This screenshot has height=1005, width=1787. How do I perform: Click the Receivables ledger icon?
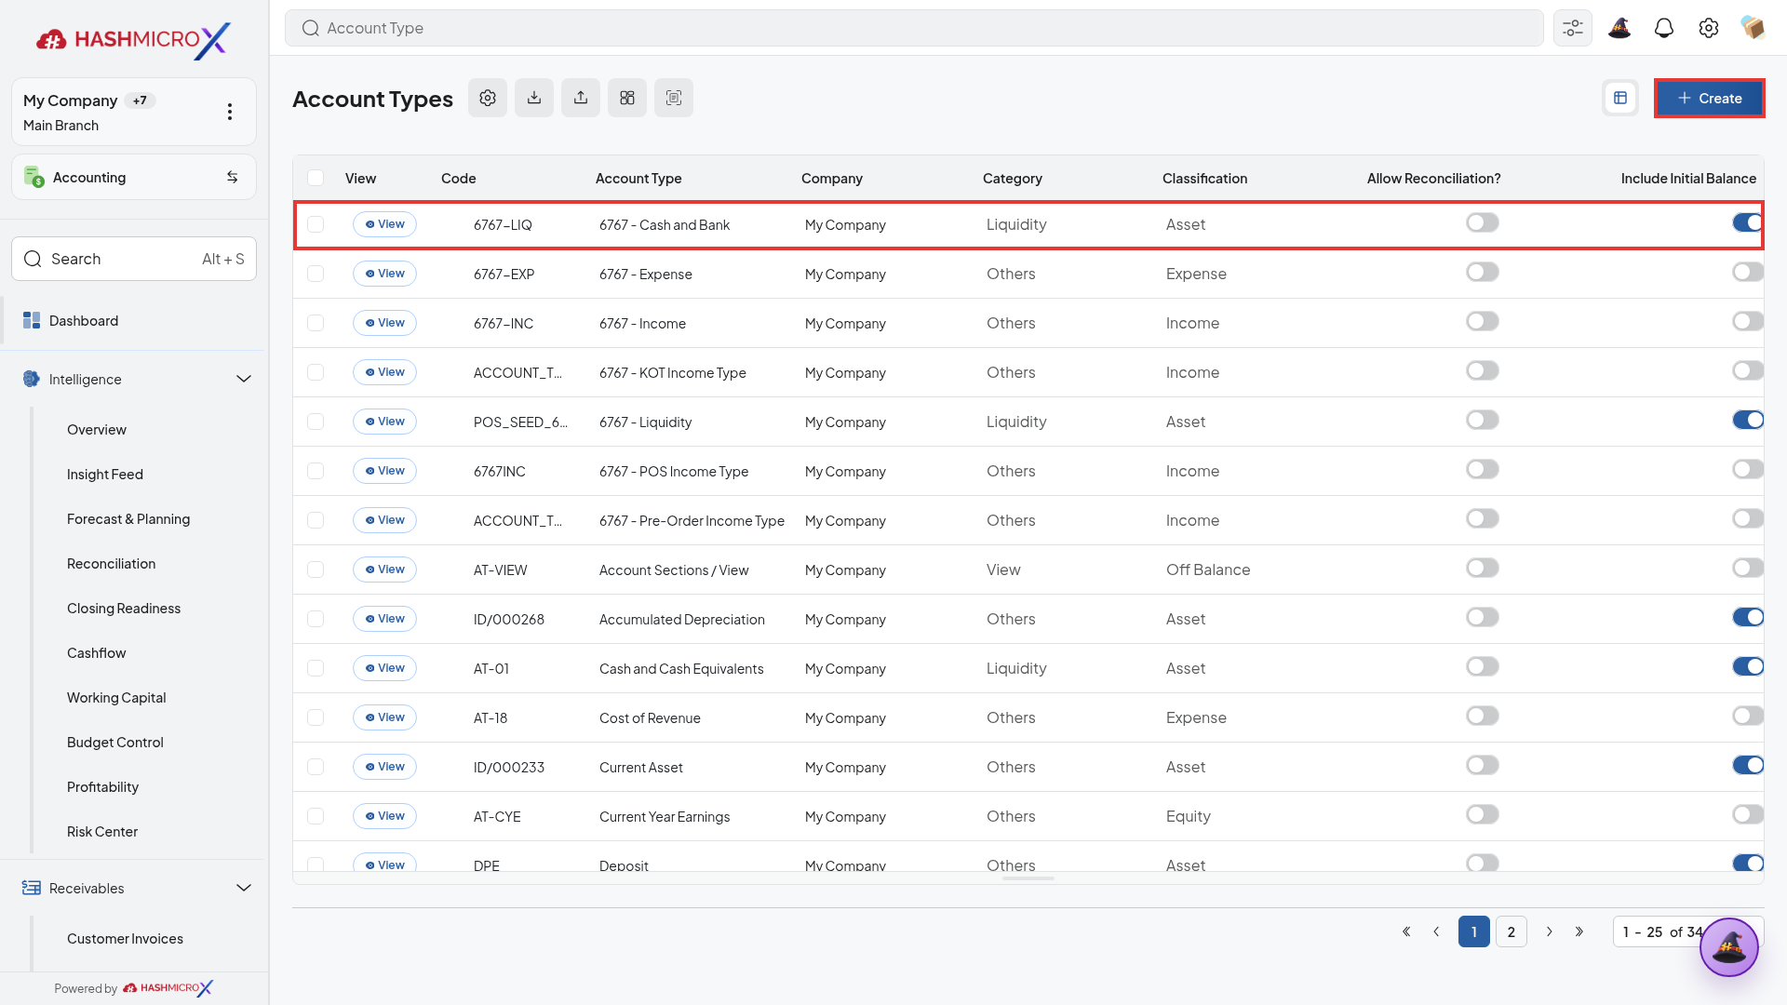32,888
